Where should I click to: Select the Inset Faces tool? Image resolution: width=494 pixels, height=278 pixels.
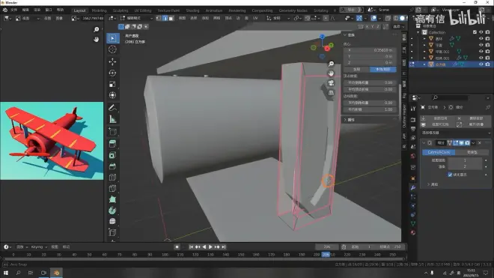112,155
